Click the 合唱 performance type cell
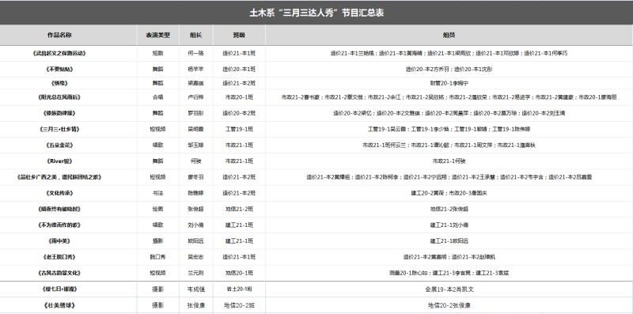The width and height of the screenshot is (633, 314). tap(157, 96)
